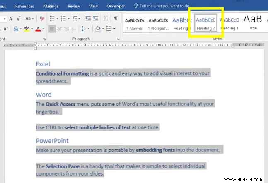
Task: Justify the paragraph text
Action: click(74, 28)
